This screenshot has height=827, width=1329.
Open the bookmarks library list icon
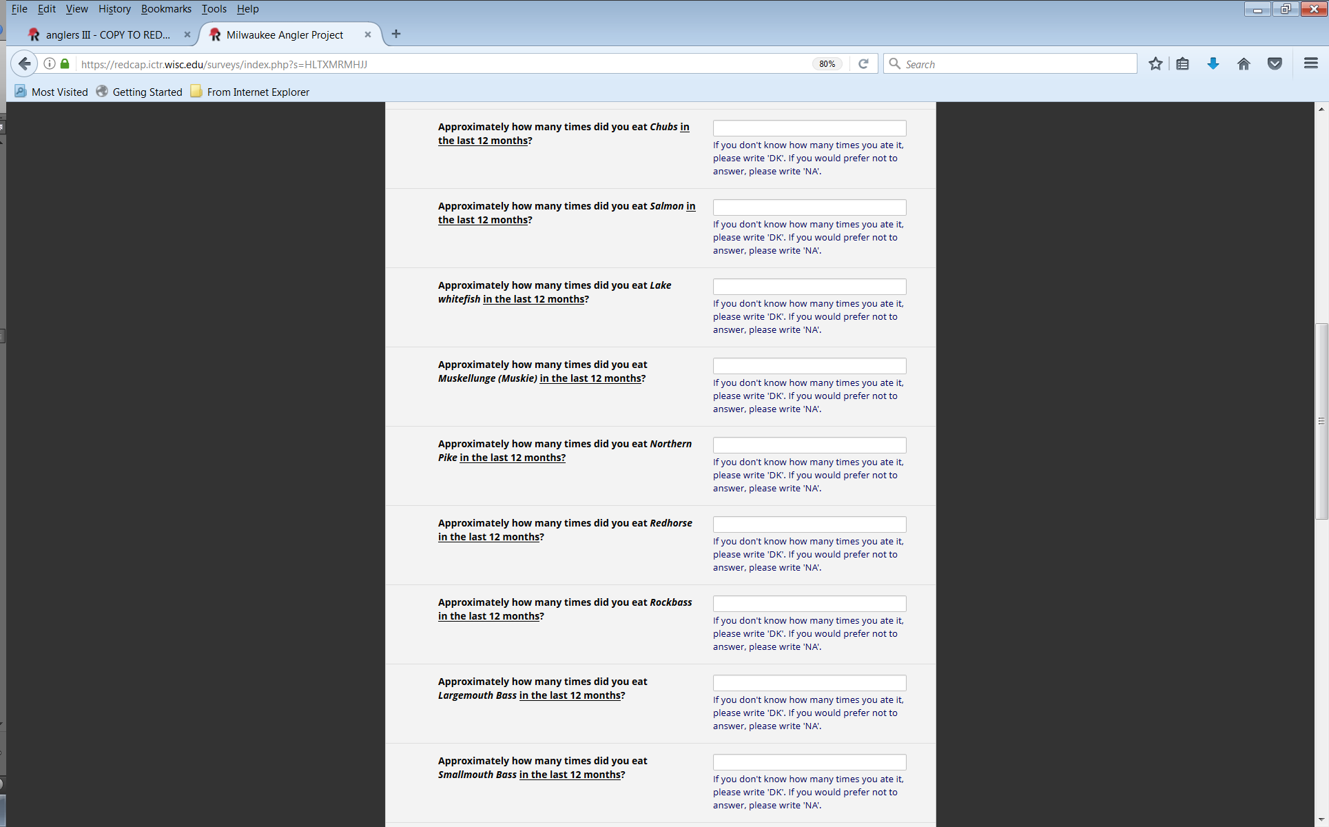[x=1183, y=64]
